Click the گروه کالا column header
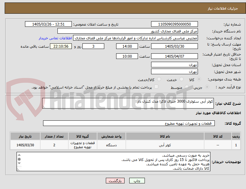The image size is (246, 189). coord(82,136)
